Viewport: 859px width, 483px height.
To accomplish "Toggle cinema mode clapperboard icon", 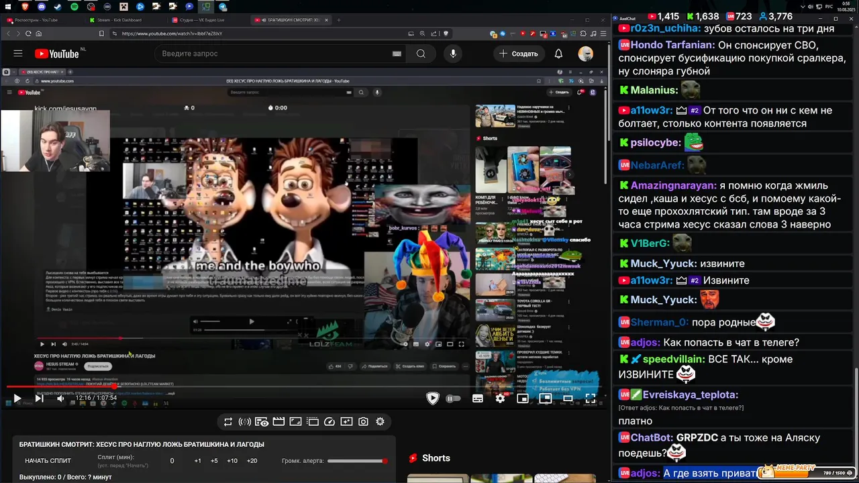I will pos(279,422).
